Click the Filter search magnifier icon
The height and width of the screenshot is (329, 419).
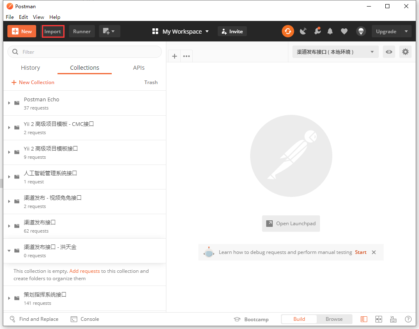click(x=16, y=52)
